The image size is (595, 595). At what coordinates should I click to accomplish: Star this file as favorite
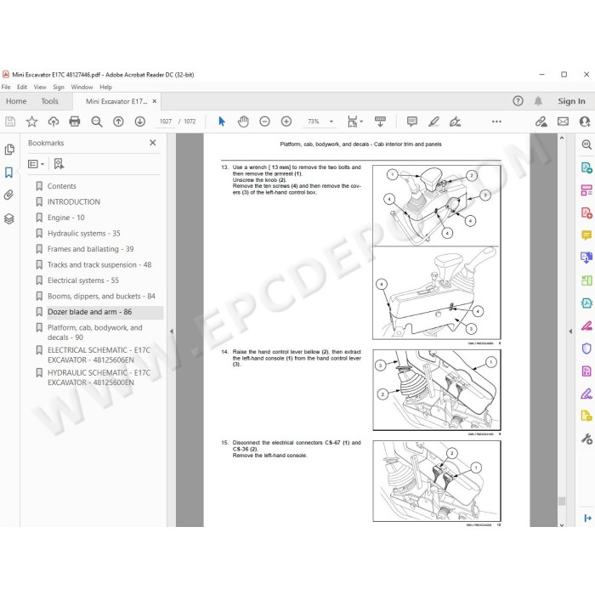point(32,122)
